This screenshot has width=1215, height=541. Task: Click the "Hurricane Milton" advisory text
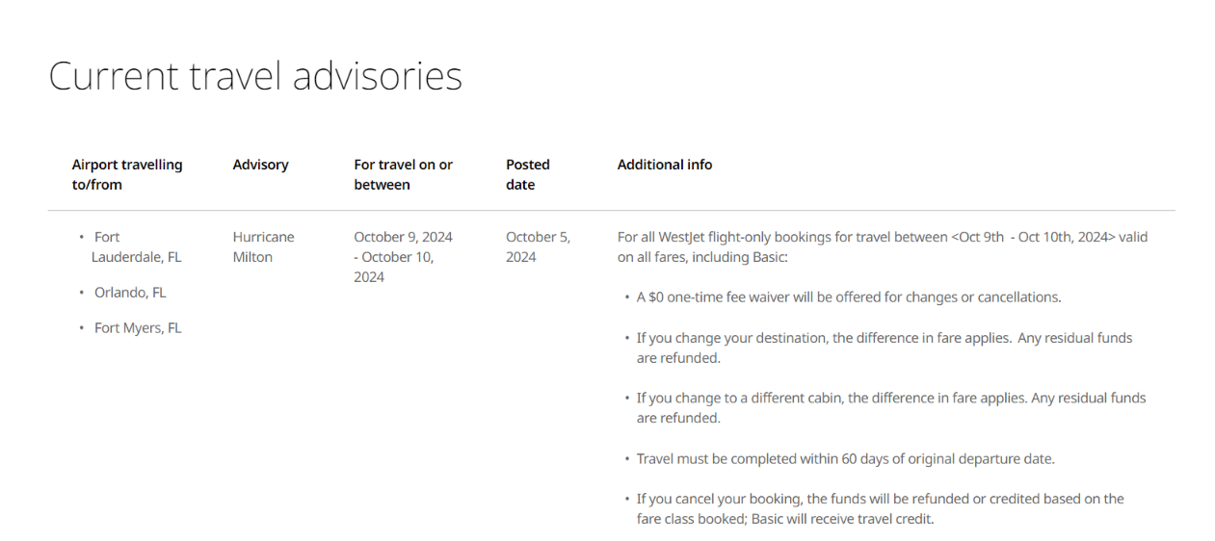[263, 247]
